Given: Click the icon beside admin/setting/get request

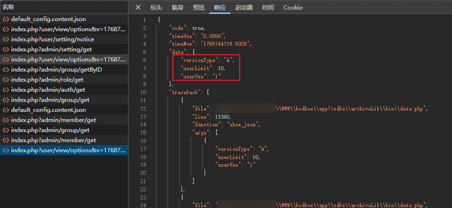Looking at the screenshot, I should click(6, 49).
